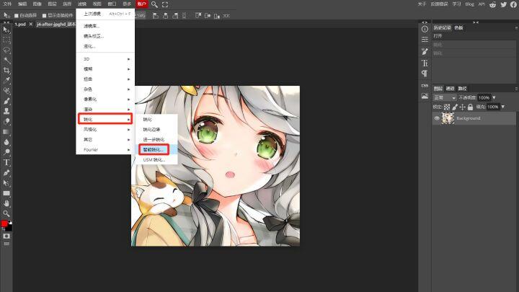
Task: Choose 锐化边缘 in the sharpen submenu
Action: point(156,130)
